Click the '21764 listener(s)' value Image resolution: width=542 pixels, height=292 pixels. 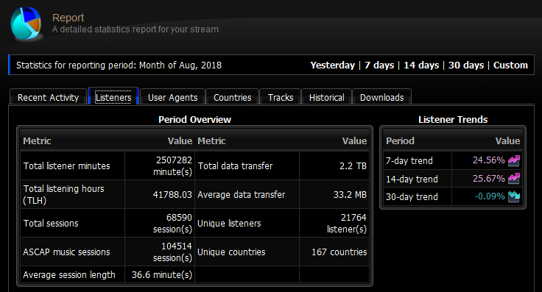coord(347,224)
